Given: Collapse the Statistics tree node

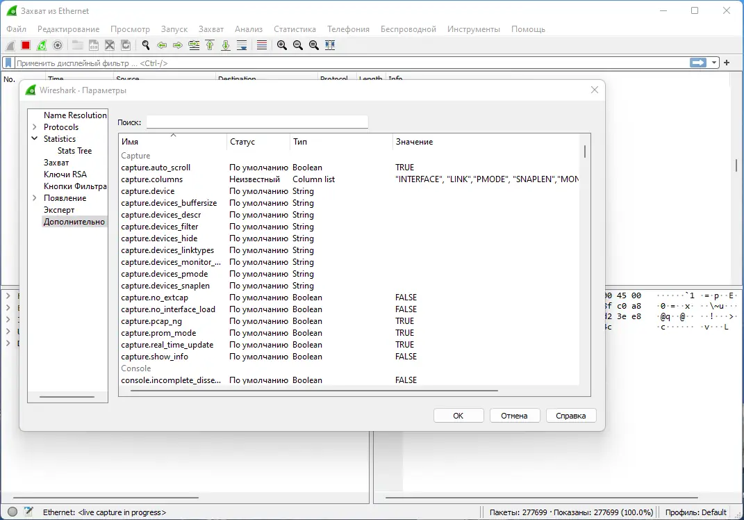Looking at the screenshot, I should 35,138.
